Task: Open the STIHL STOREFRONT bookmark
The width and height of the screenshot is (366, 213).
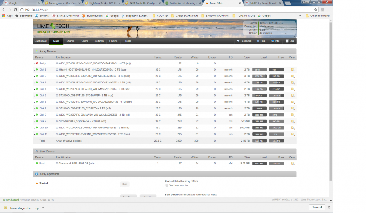Action: coord(66,16)
